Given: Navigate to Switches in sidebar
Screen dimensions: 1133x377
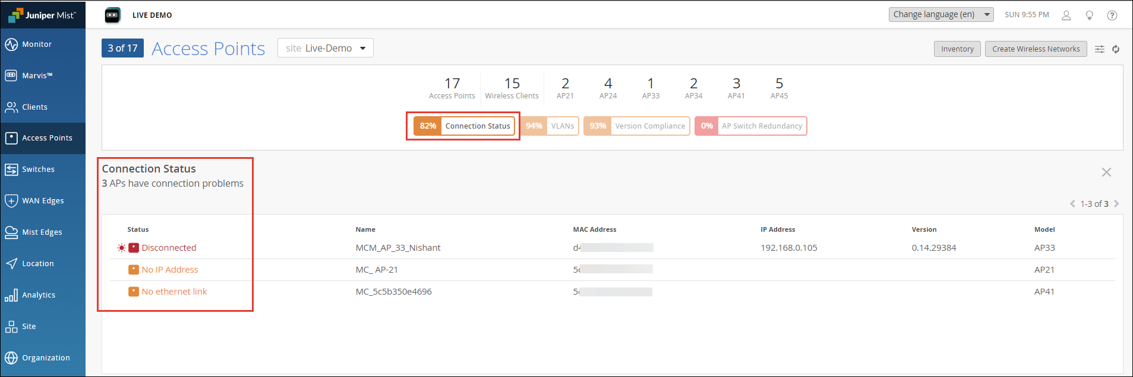Looking at the screenshot, I should tap(38, 170).
